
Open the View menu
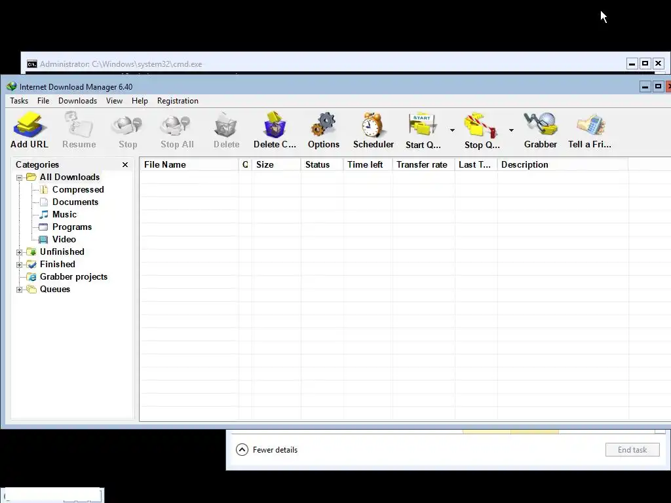click(114, 101)
